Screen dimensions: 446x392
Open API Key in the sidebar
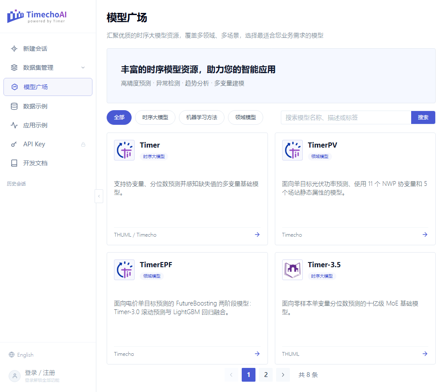[x=48, y=144]
